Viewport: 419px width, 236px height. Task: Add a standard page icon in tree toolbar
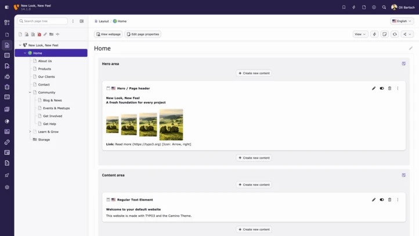click(20, 34)
